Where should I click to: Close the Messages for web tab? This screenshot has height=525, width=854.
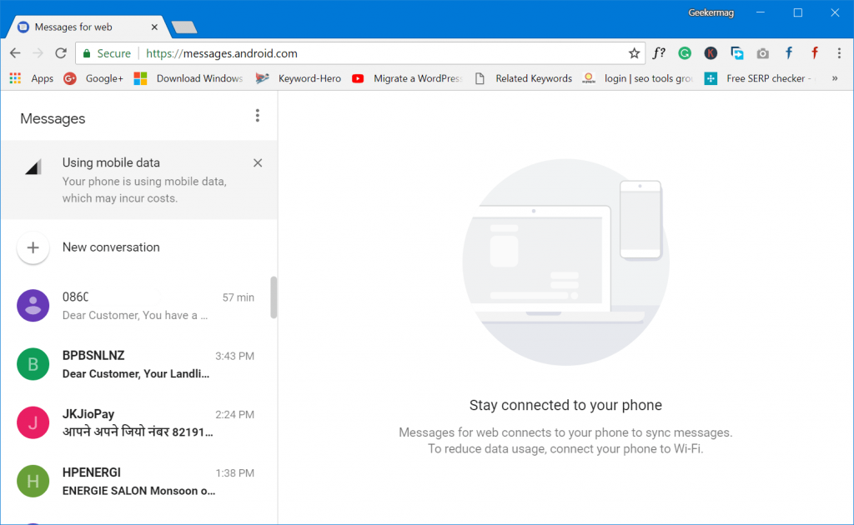pyautogui.click(x=154, y=27)
